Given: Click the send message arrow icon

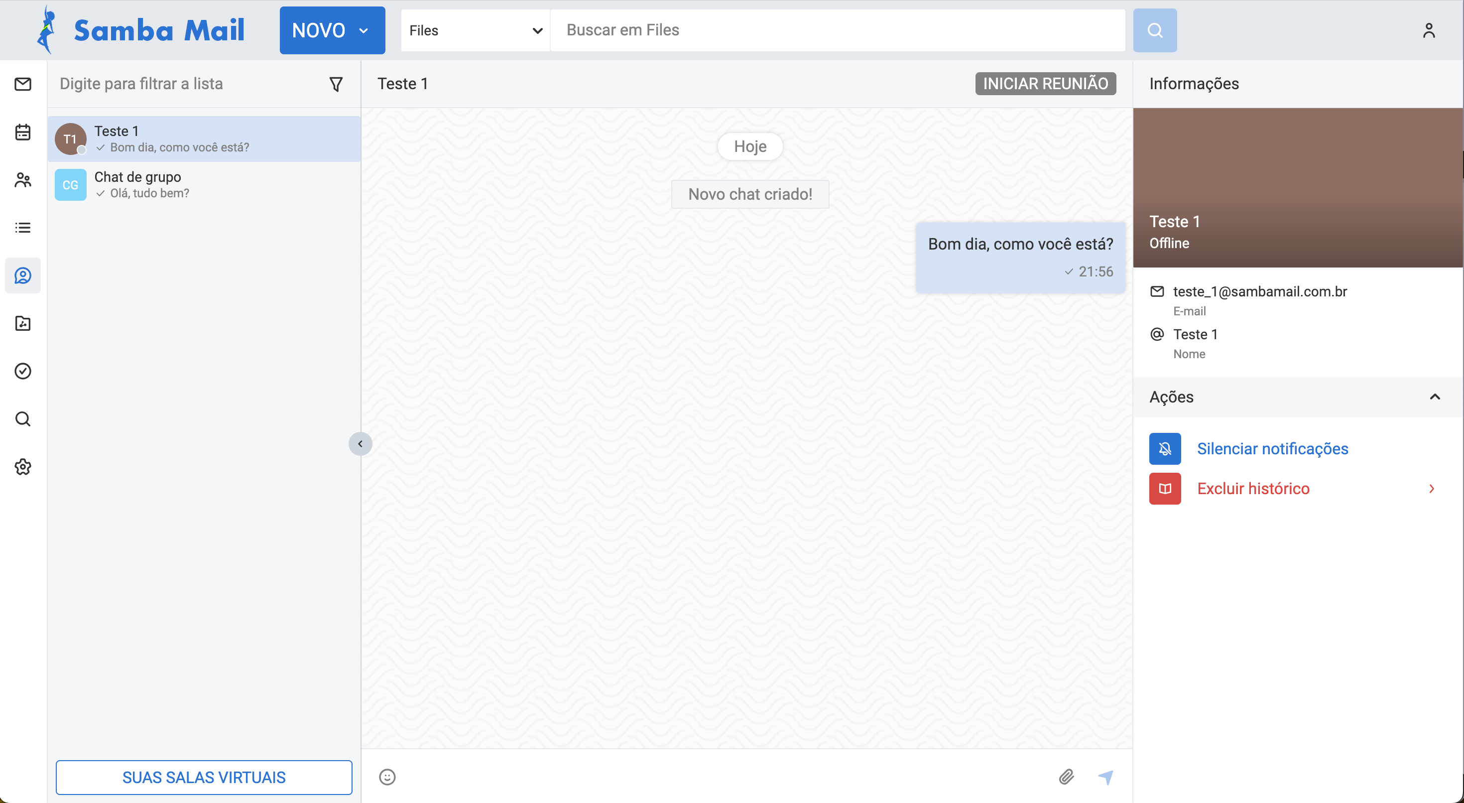Looking at the screenshot, I should click(x=1105, y=777).
